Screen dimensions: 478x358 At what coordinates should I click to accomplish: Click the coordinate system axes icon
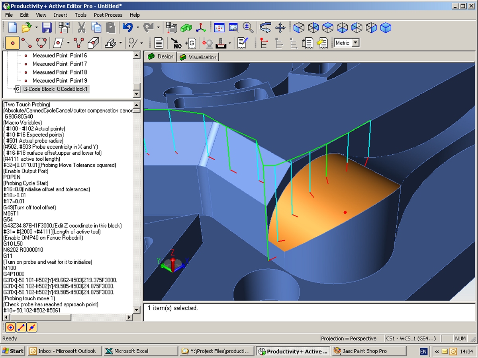tap(200, 27)
